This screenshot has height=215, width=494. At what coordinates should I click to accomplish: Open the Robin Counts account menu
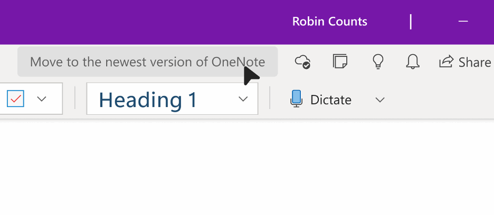pos(329,22)
